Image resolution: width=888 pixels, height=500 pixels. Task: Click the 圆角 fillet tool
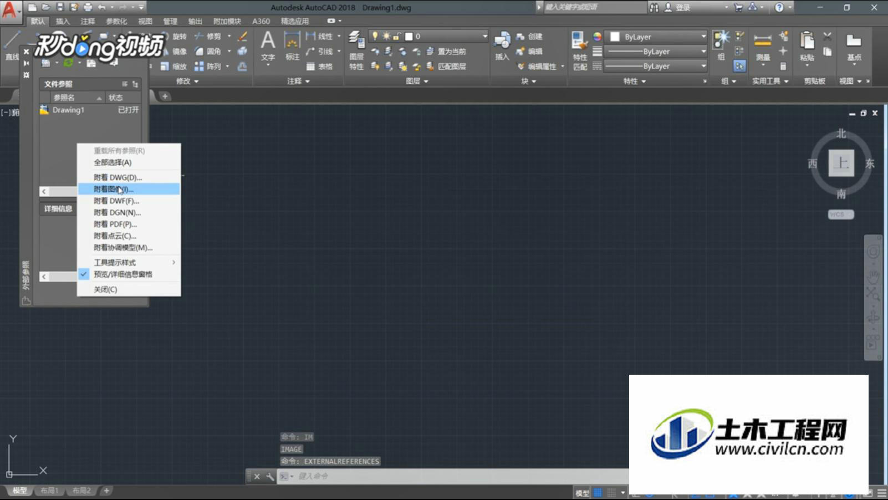tap(208, 52)
